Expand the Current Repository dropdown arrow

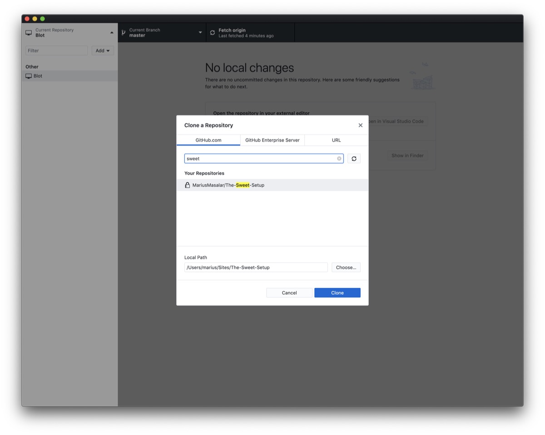click(x=112, y=33)
